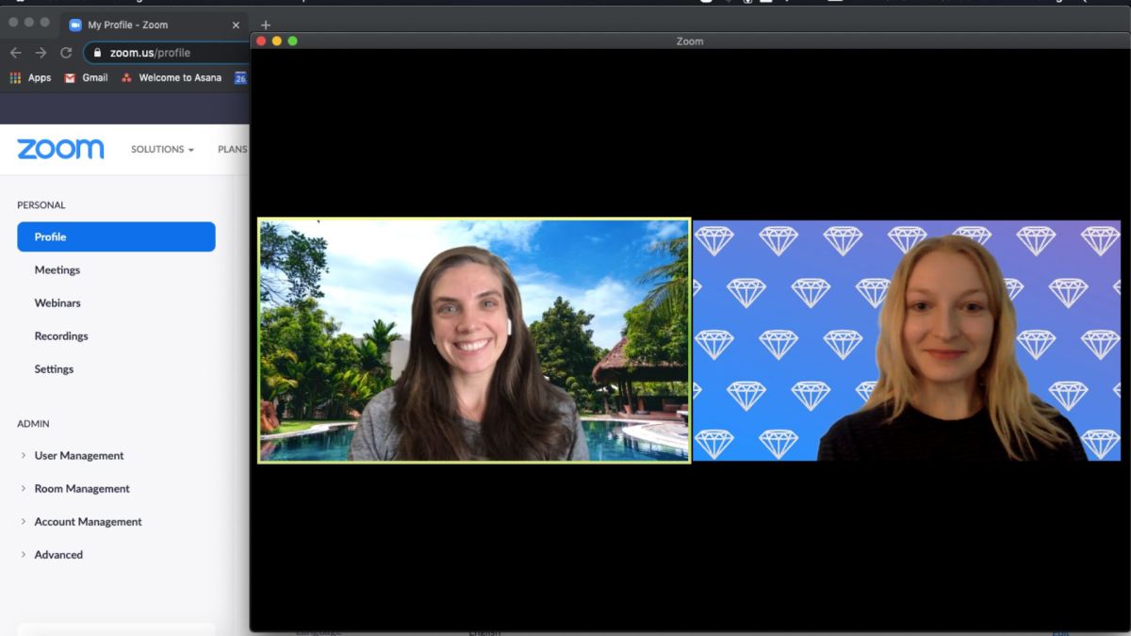Select the blonde participant's video tile

coord(907,340)
